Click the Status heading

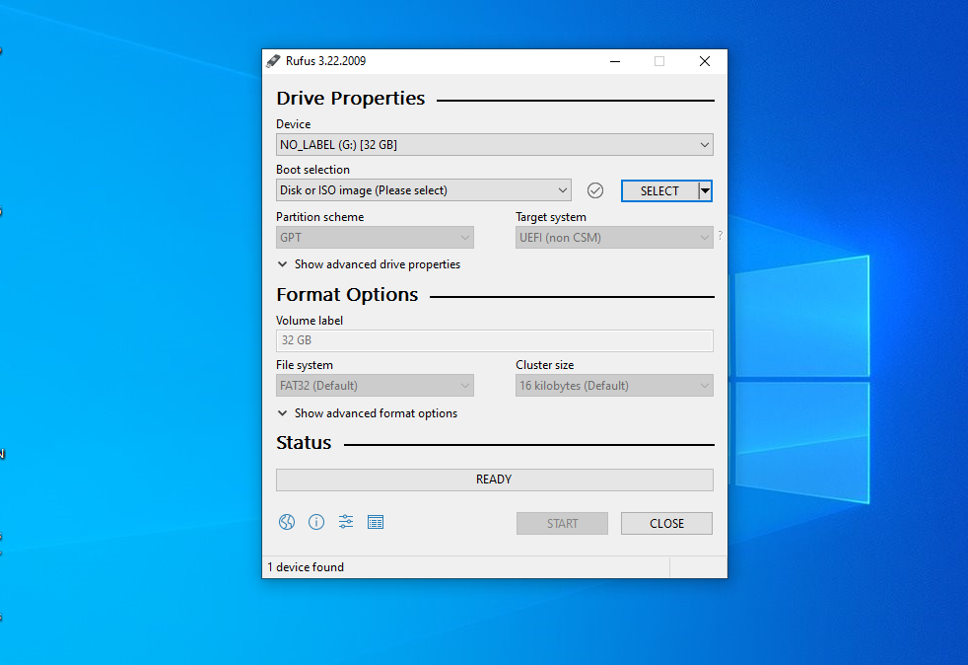point(304,443)
